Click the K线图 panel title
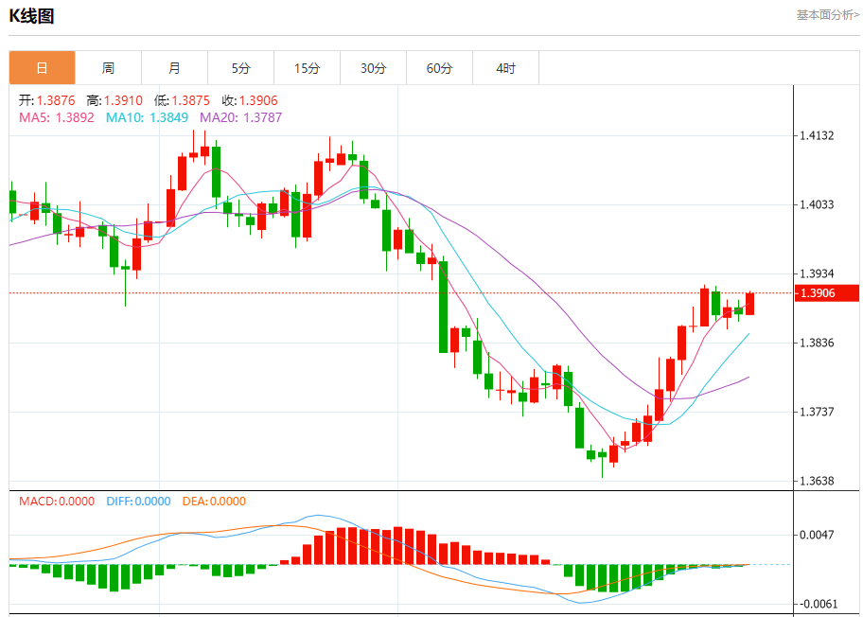Viewport: 863px width, 617px height. coord(32,16)
